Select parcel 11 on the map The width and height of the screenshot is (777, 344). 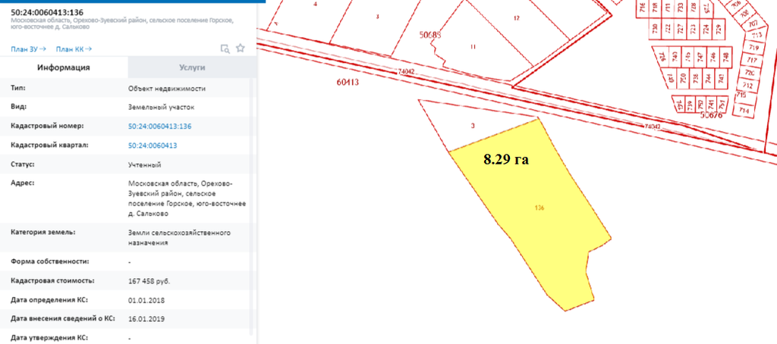[x=473, y=48]
